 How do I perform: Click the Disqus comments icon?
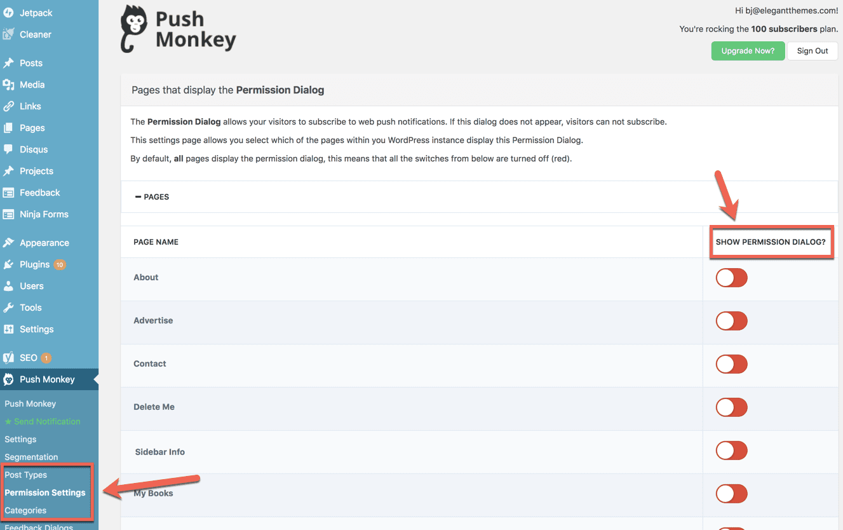[8, 149]
